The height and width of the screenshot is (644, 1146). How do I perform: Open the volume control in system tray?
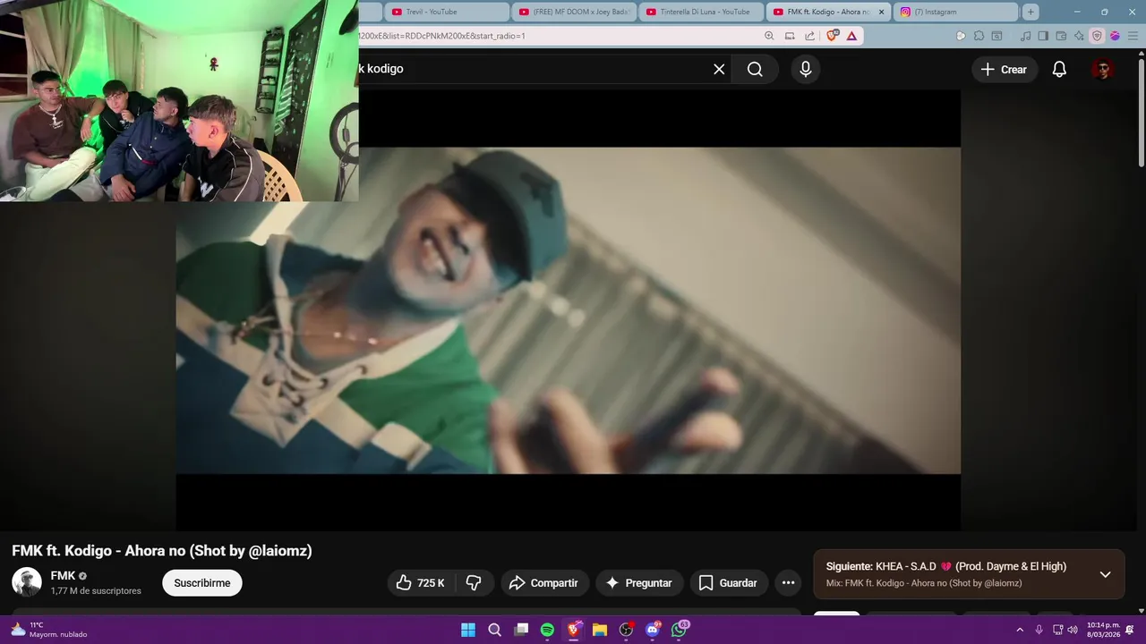click(1073, 630)
